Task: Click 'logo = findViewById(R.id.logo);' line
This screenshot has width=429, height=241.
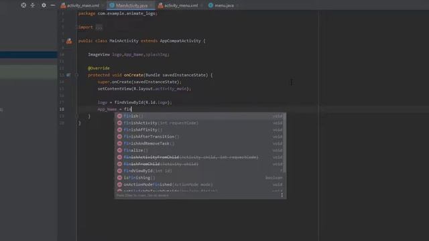Action: [135, 102]
